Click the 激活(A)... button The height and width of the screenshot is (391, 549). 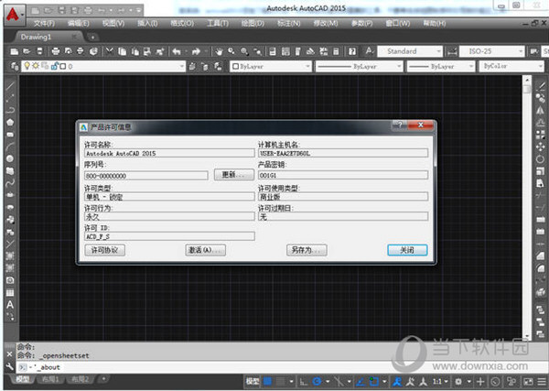[x=205, y=250]
